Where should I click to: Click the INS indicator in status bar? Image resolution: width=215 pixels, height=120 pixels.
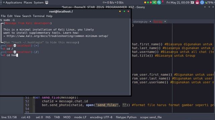pos(48,117)
